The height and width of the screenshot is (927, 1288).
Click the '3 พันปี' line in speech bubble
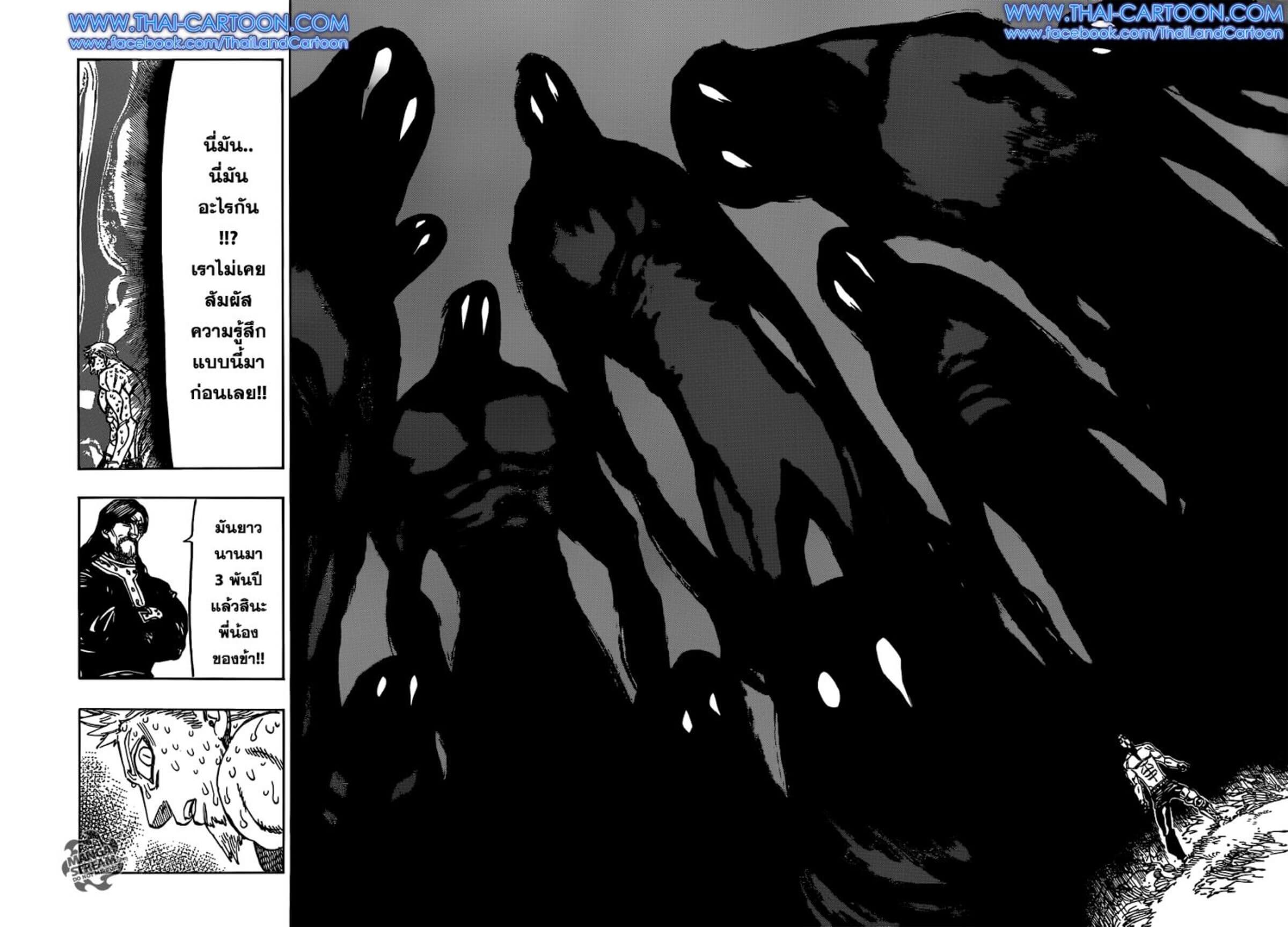(x=238, y=581)
